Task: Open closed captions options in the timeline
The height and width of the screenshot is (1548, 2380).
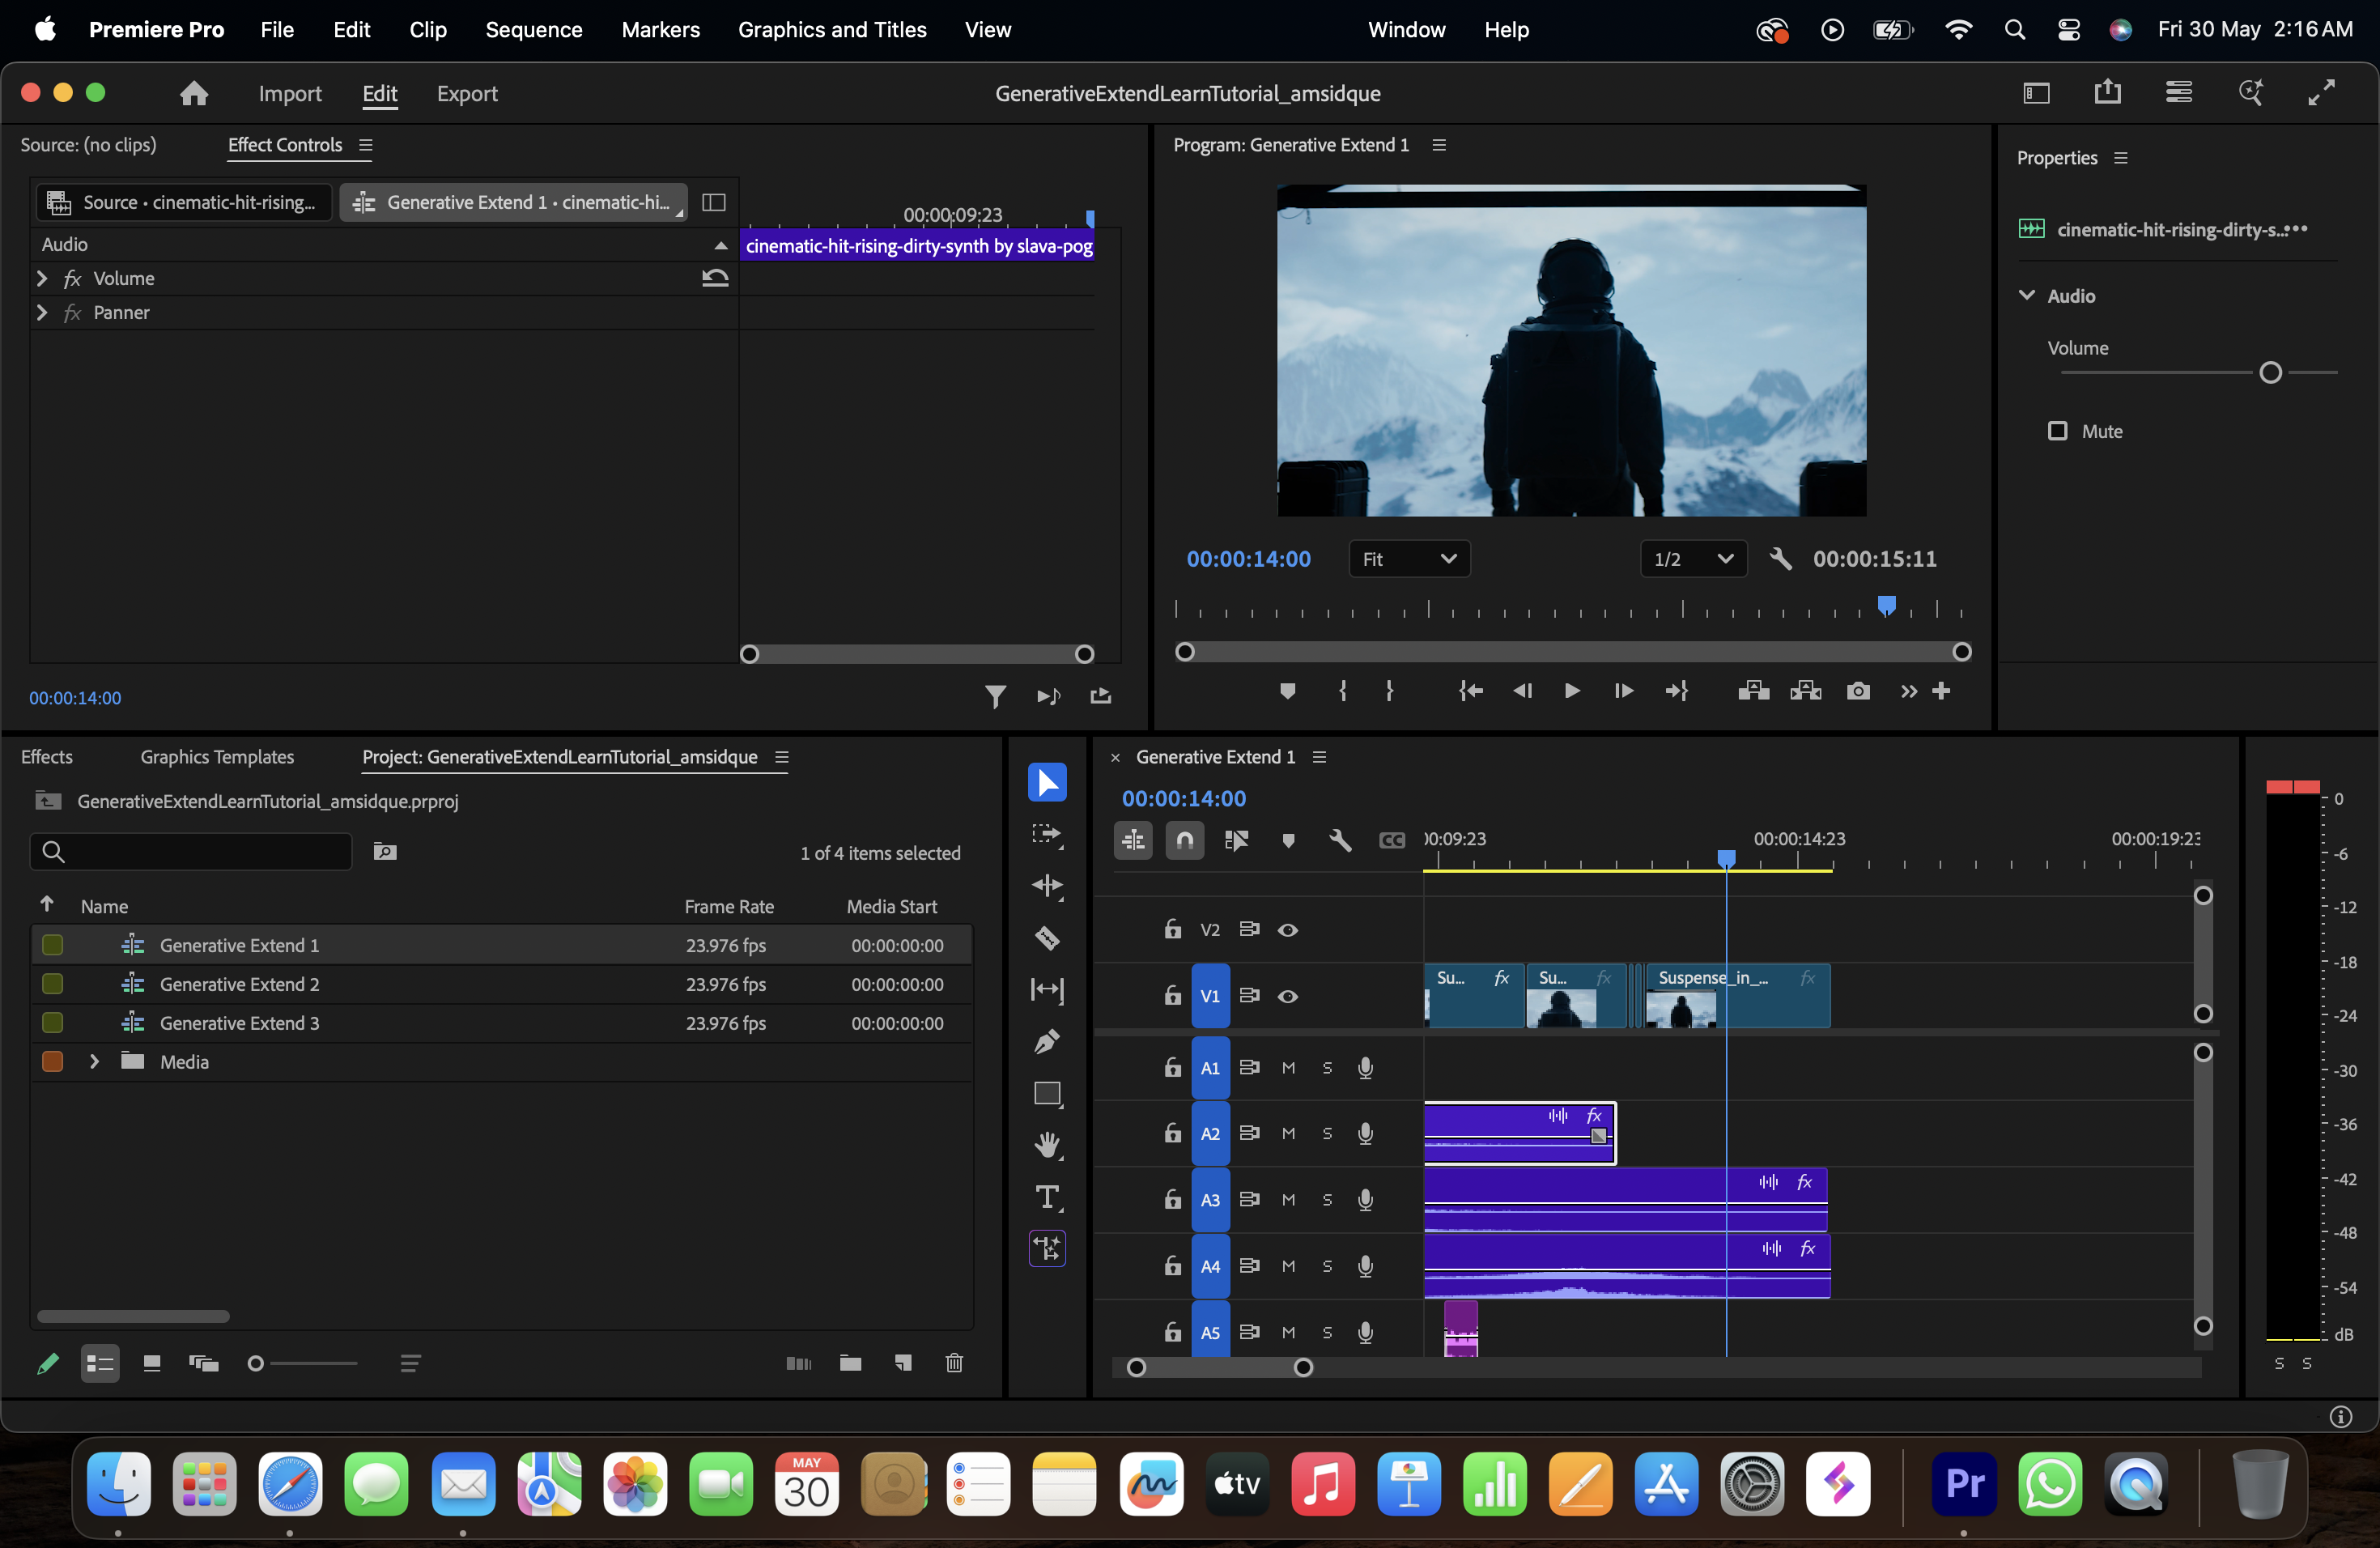Action: [x=1391, y=840]
